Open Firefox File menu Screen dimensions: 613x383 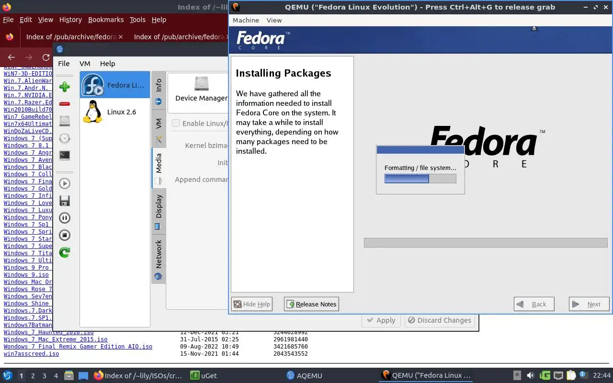(x=8, y=20)
